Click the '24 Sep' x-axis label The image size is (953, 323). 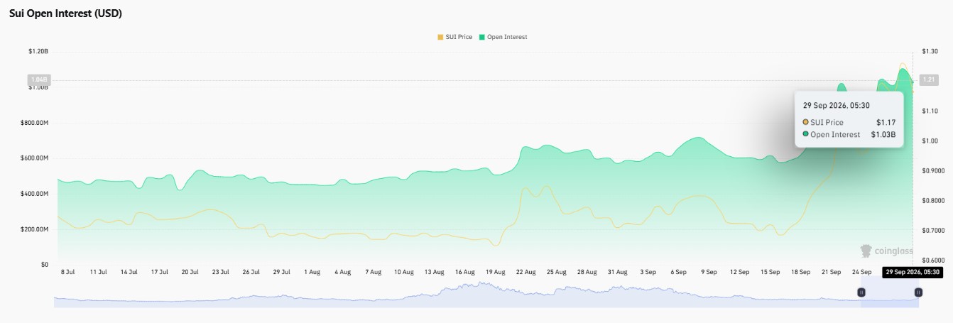[861, 272]
